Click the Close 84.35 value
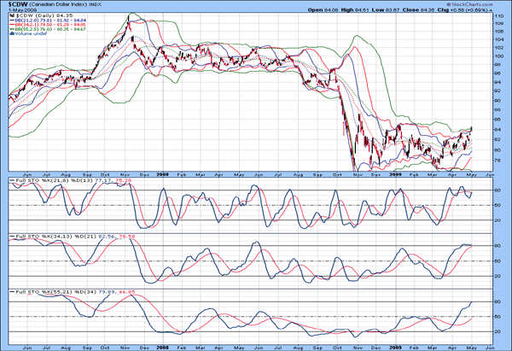The width and height of the screenshot is (512, 351). [436, 10]
